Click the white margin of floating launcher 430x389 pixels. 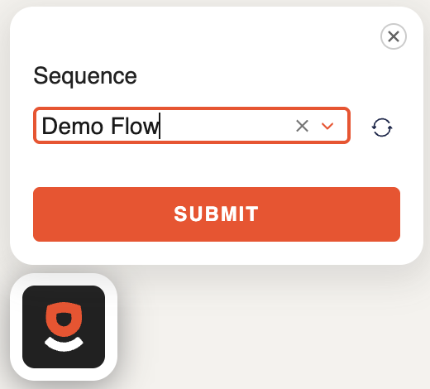point(17,327)
